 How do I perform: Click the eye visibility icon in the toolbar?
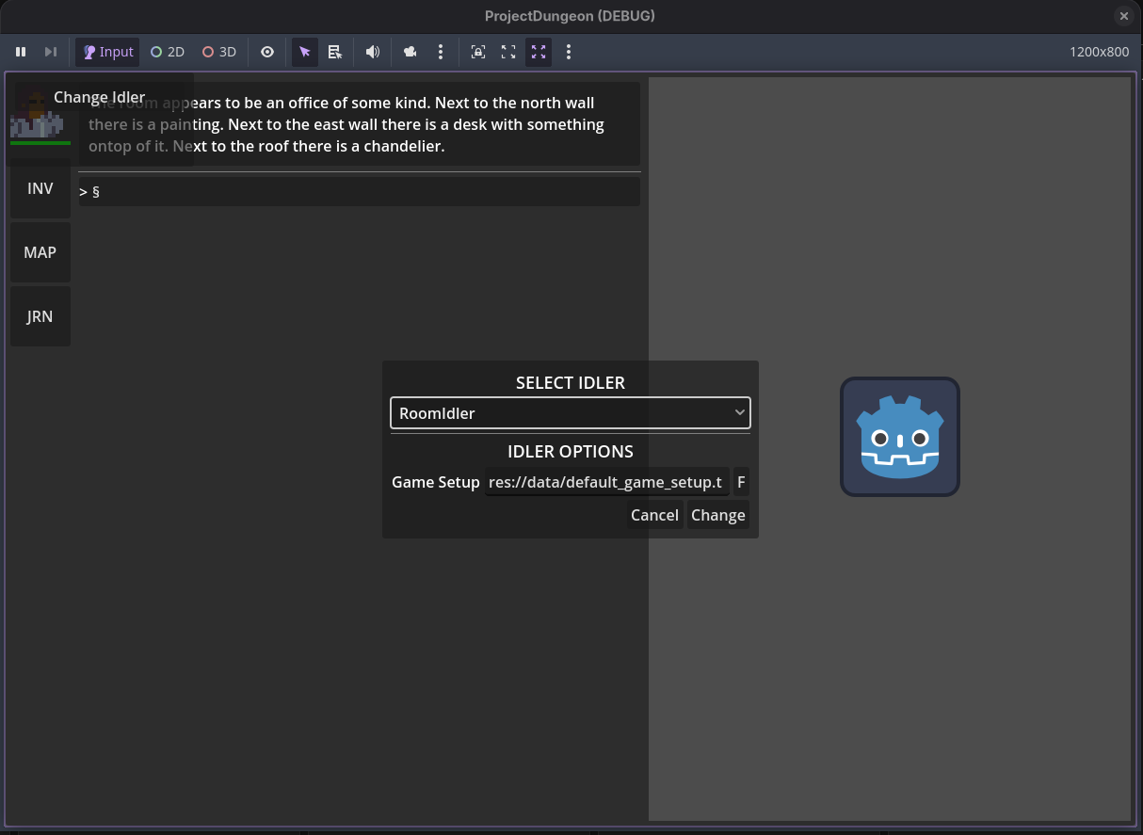click(x=266, y=52)
